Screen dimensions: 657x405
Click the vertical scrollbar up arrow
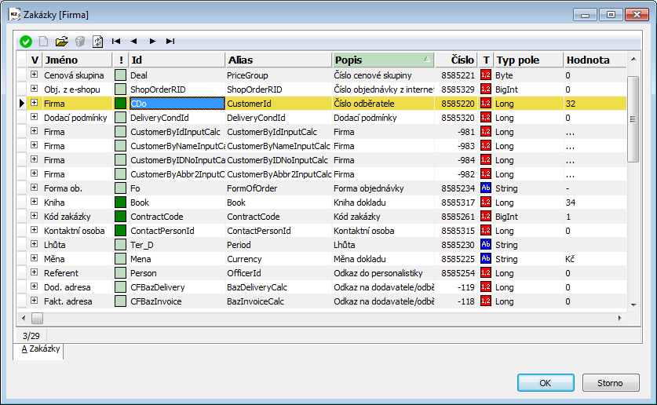pos(633,59)
